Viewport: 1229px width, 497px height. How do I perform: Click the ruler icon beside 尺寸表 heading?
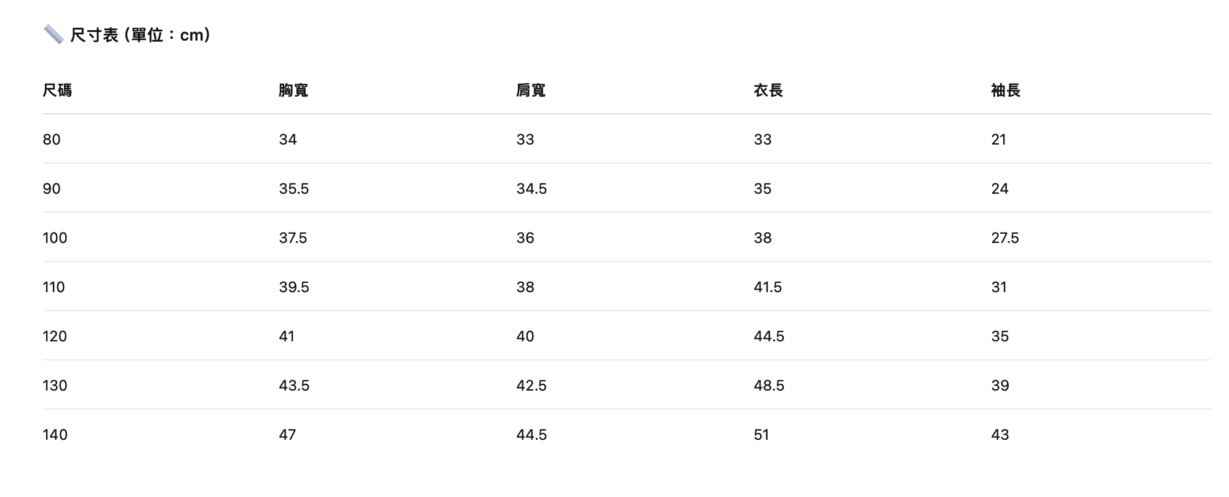tap(54, 34)
